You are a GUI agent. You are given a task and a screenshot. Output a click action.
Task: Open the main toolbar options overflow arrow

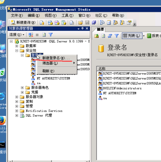coord(135,24)
